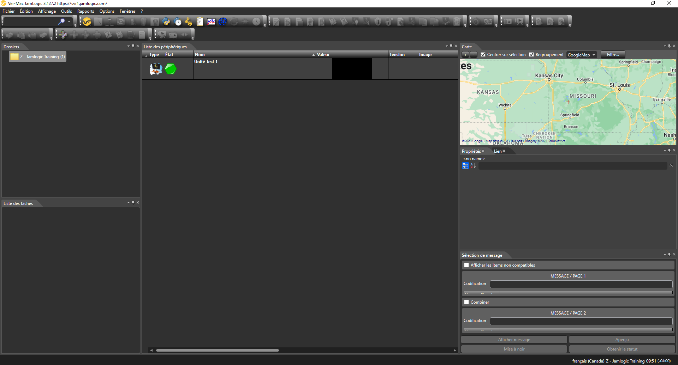Open the statistics graph tool
This screenshot has width=678, height=365.
(x=211, y=22)
